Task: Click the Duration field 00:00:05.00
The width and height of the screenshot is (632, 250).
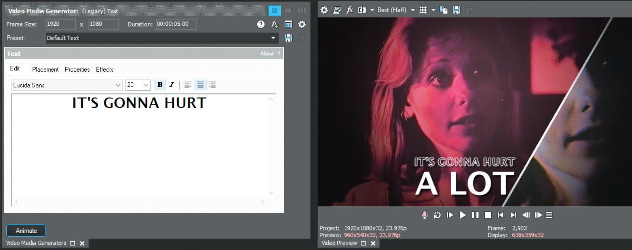Action: (x=176, y=24)
